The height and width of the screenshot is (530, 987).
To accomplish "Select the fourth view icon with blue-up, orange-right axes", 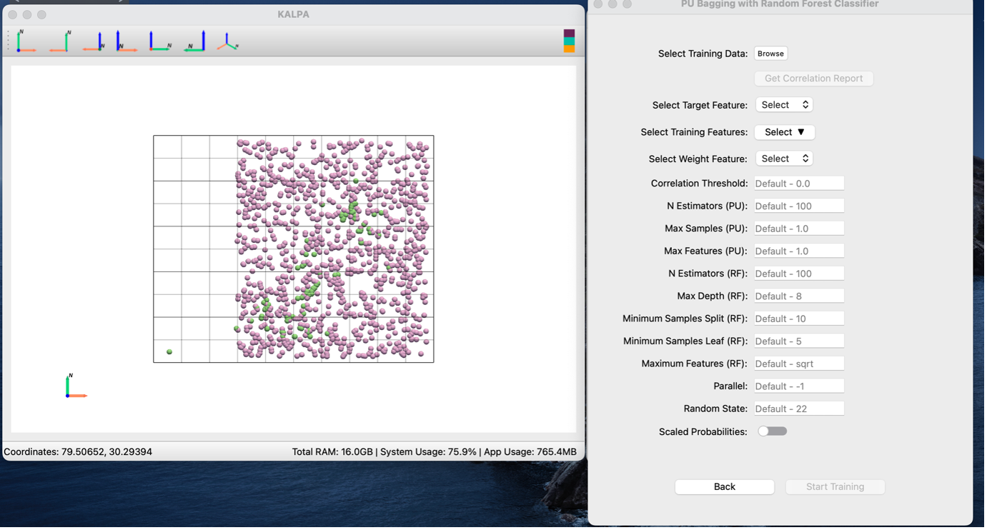I will tap(127, 41).
